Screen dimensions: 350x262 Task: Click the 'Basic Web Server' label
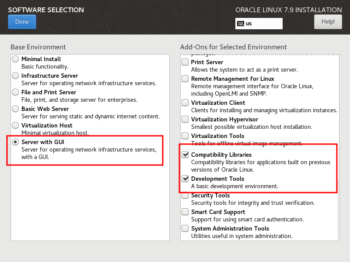tap(45, 109)
